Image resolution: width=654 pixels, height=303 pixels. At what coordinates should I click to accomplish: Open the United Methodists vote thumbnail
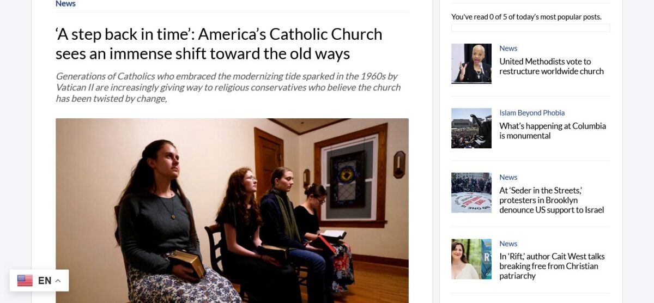tap(471, 64)
